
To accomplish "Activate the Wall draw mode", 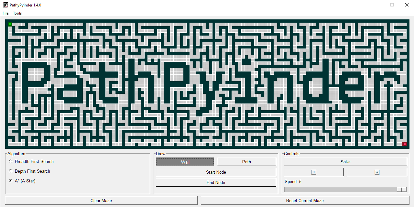I will pyautogui.click(x=185, y=162).
